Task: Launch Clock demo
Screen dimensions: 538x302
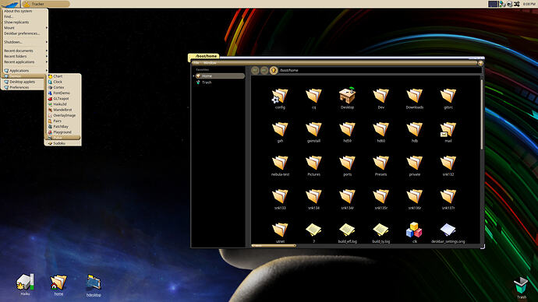Action: tap(63, 82)
